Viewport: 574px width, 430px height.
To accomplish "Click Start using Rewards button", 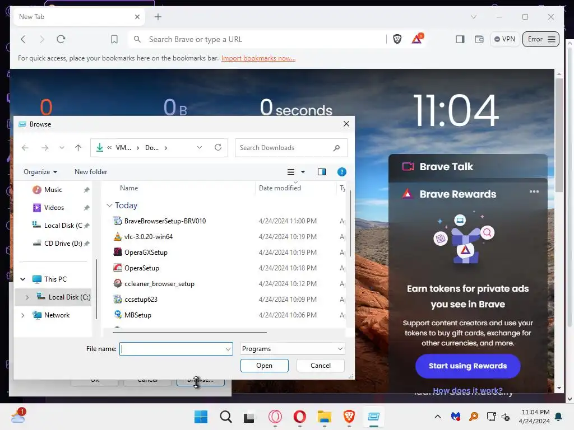I will 468,366.
